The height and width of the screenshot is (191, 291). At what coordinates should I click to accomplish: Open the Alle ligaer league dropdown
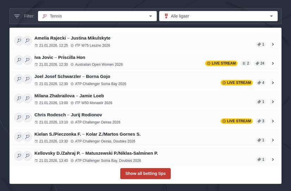(218, 16)
